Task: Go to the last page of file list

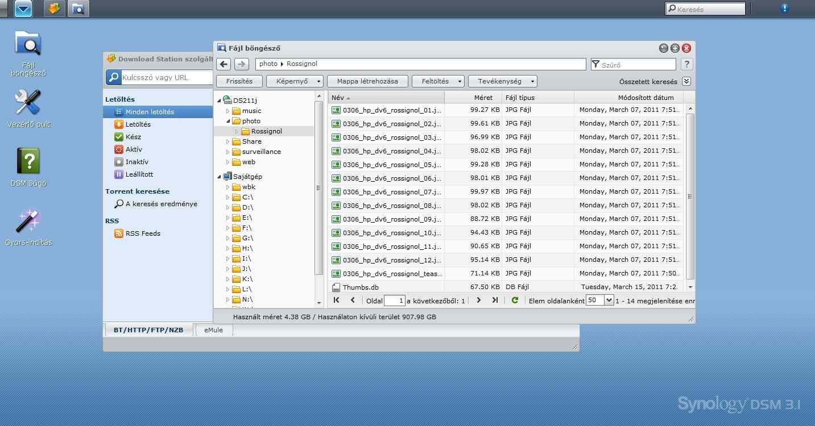Action: point(495,300)
